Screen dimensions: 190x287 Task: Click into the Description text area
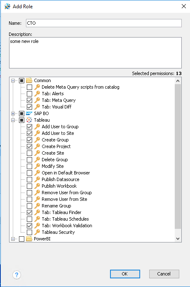[x=95, y=53]
